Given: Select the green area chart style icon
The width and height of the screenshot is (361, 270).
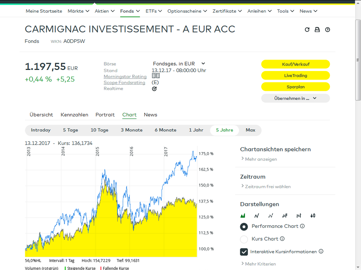Looking at the screenshot, I should pyautogui.click(x=243, y=216).
